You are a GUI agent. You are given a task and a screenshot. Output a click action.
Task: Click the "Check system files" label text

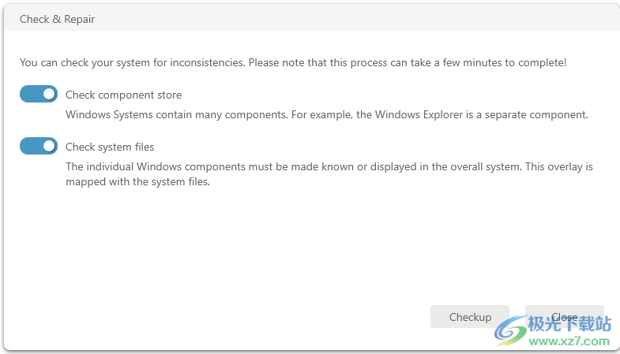110,147
